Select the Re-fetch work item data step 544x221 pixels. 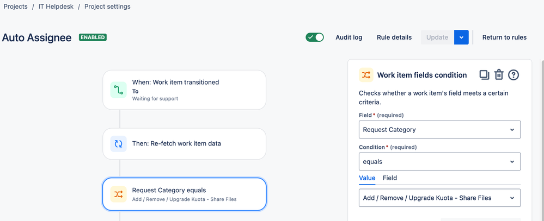tap(184, 144)
